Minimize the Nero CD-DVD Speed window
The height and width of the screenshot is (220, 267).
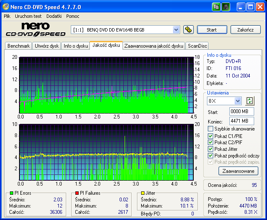tap(241, 7)
